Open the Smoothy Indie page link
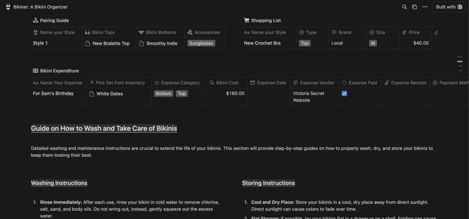Image resolution: width=469 pixels, height=219 pixels. point(162,43)
